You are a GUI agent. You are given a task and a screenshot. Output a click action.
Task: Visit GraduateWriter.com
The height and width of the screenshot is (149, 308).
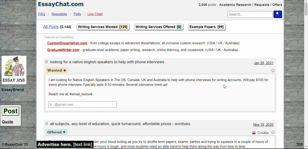[63, 50]
